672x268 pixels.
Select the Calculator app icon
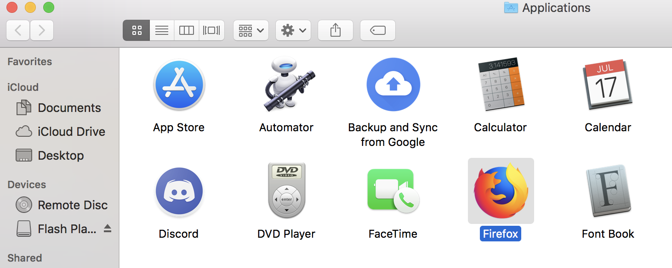tap(501, 85)
